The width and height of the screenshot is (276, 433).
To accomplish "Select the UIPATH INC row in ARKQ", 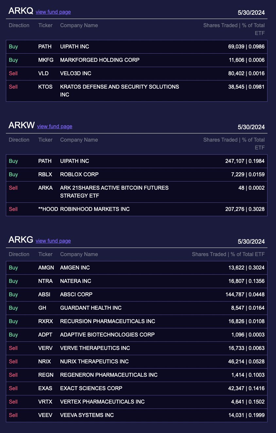I will point(137,47).
